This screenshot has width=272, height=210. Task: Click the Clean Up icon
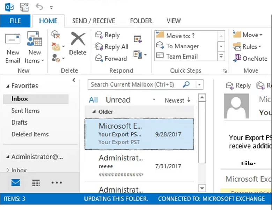[56, 46]
